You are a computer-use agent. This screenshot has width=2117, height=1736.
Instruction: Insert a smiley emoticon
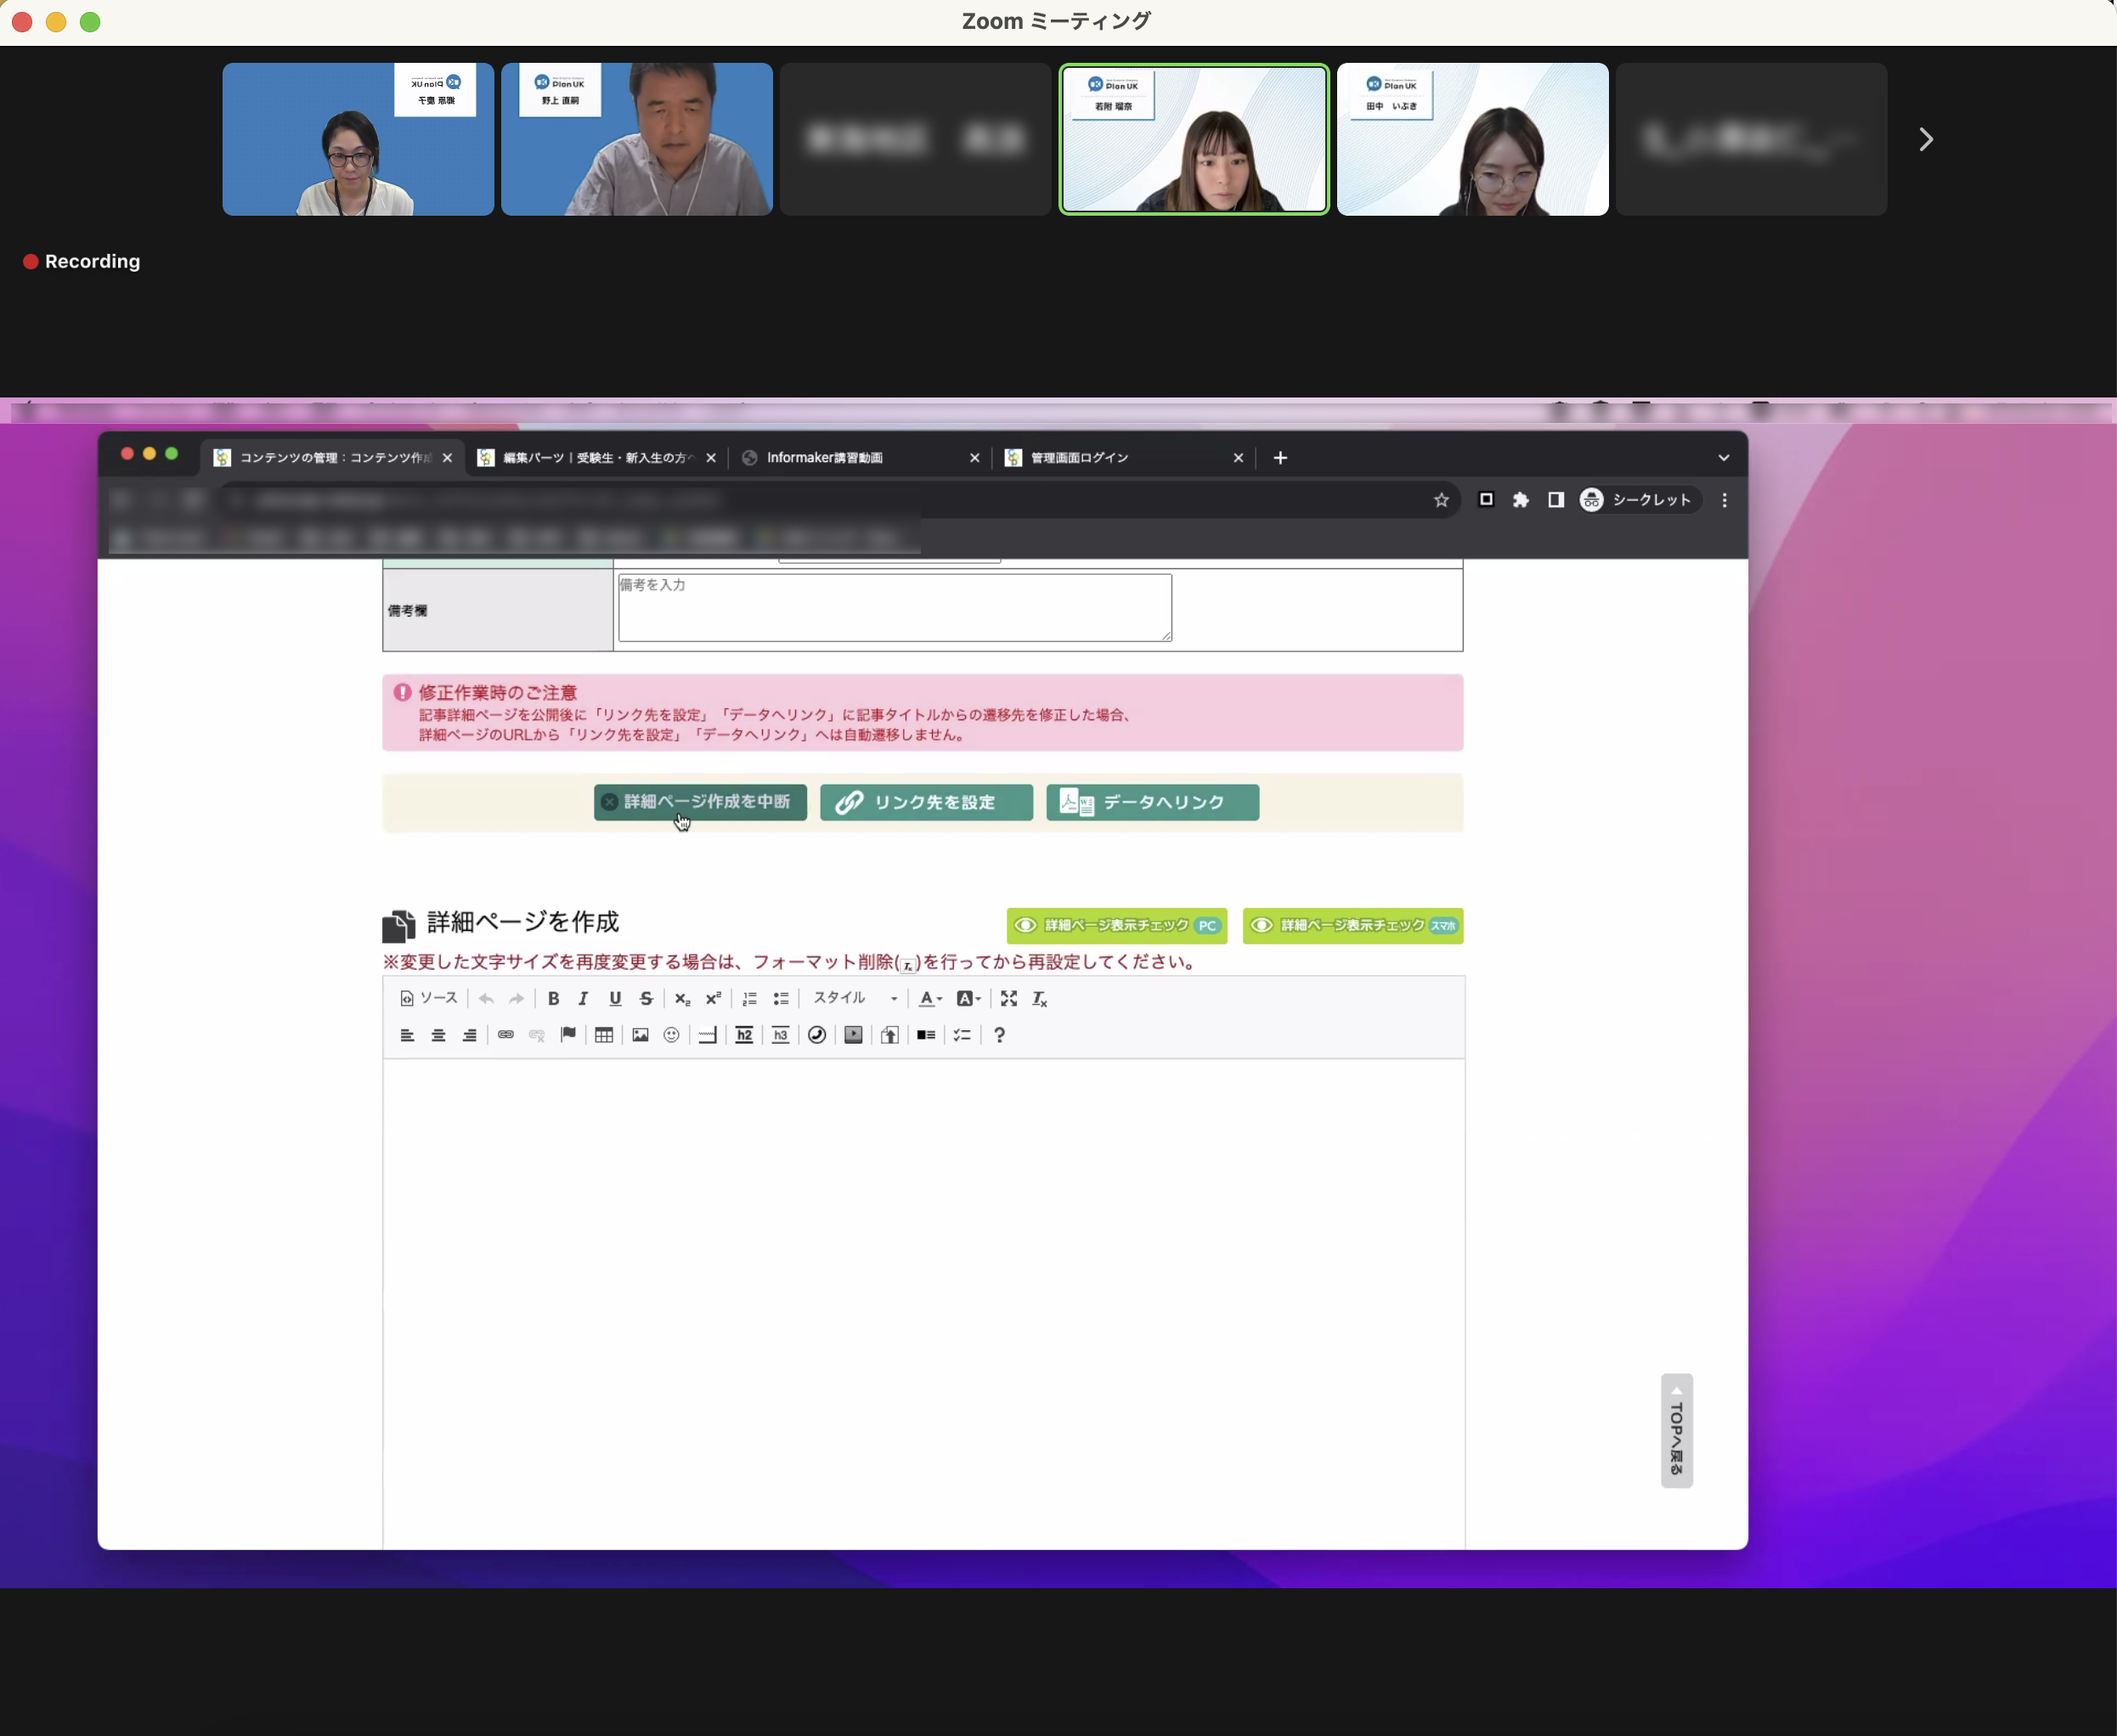click(672, 1035)
